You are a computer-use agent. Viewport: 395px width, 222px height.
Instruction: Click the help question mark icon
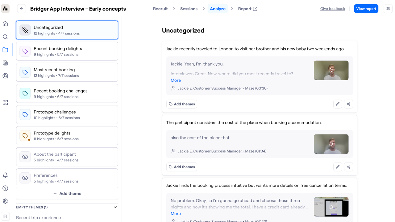[x=5, y=188]
